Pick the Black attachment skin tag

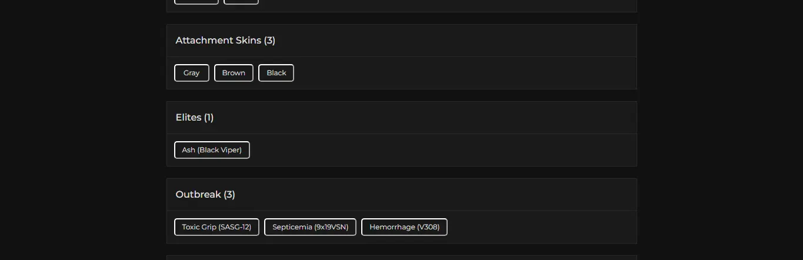pos(276,73)
